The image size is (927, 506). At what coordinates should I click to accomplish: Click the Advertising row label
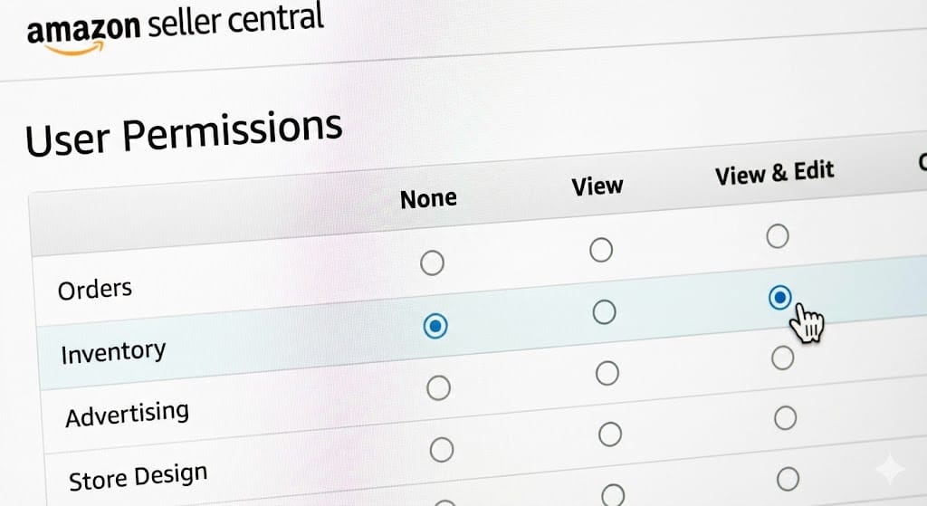[x=127, y=415]
